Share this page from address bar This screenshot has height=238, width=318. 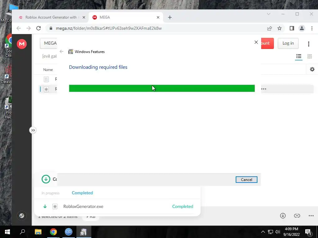coord(270,28)
